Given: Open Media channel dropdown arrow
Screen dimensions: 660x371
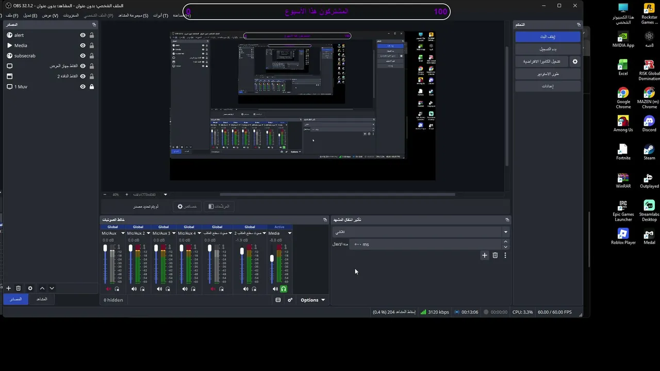Looking at the screenshot, I should [x=289, y=233].
